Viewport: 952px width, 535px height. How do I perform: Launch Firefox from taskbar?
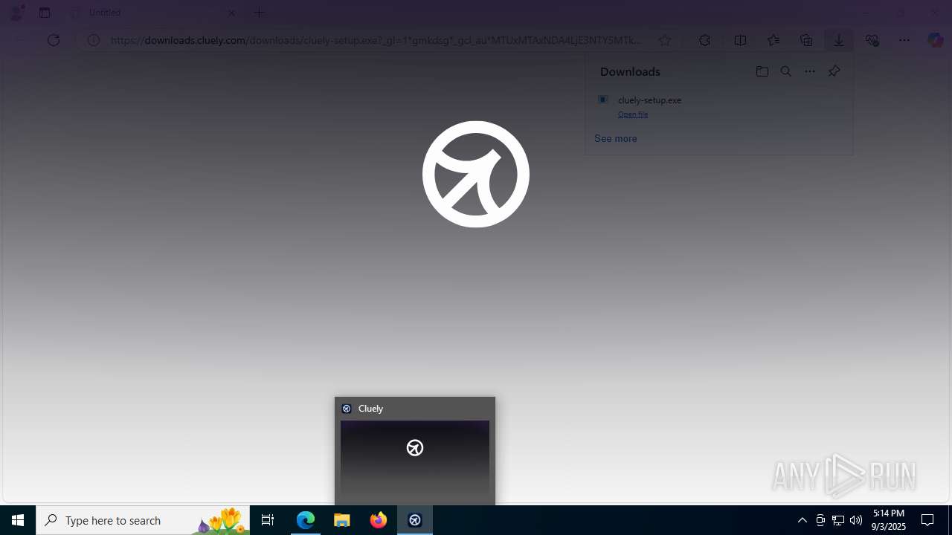point(379,520)
